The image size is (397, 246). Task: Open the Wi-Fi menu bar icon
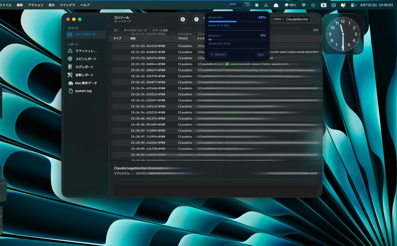pyautogui.click(x=304, y=5)
